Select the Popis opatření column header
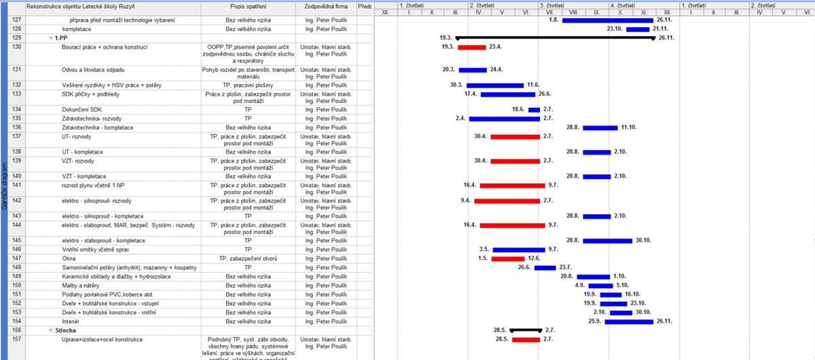Screen dimensions: 815x360 point(248,6)
